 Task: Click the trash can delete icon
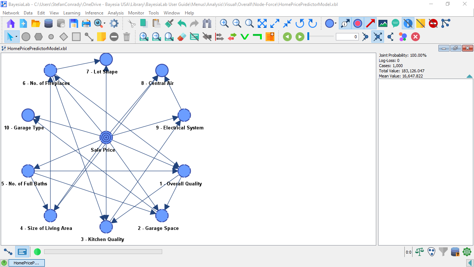127,37
